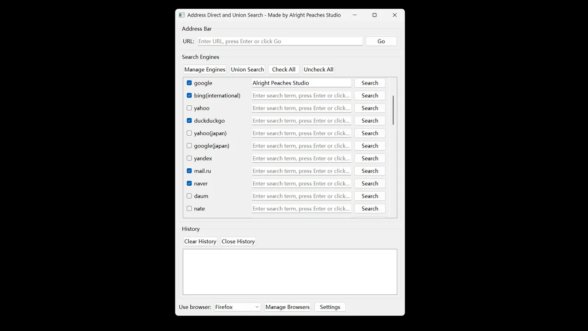Screen dimensions: 588x331
Task: Uncheck the mail.ru checkbox
Action: [x=189, y=171]
